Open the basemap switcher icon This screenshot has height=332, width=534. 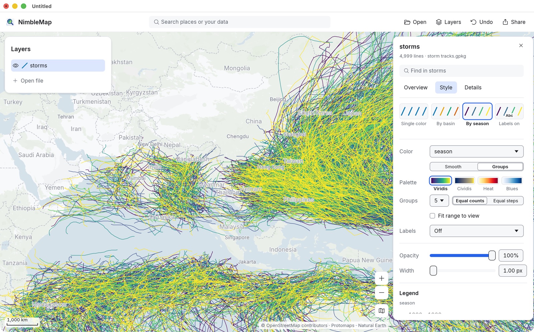point(381,311)
